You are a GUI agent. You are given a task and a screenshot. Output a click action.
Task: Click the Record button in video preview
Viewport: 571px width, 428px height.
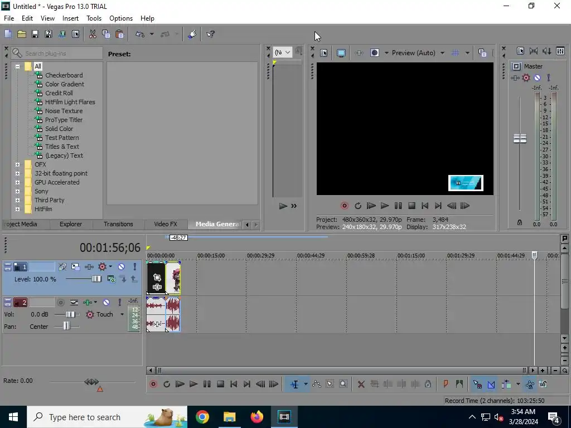coord(344,206)
